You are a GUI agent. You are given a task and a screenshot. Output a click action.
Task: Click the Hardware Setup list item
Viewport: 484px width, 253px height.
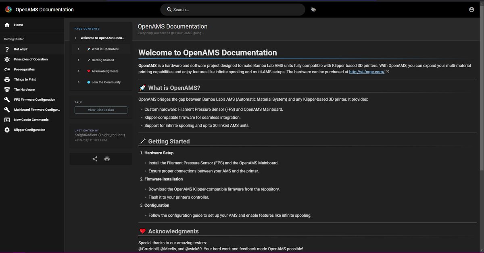click(159, 153)
